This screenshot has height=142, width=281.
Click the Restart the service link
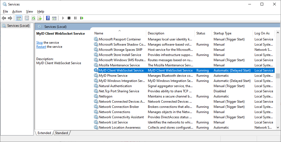coord(41,47)
